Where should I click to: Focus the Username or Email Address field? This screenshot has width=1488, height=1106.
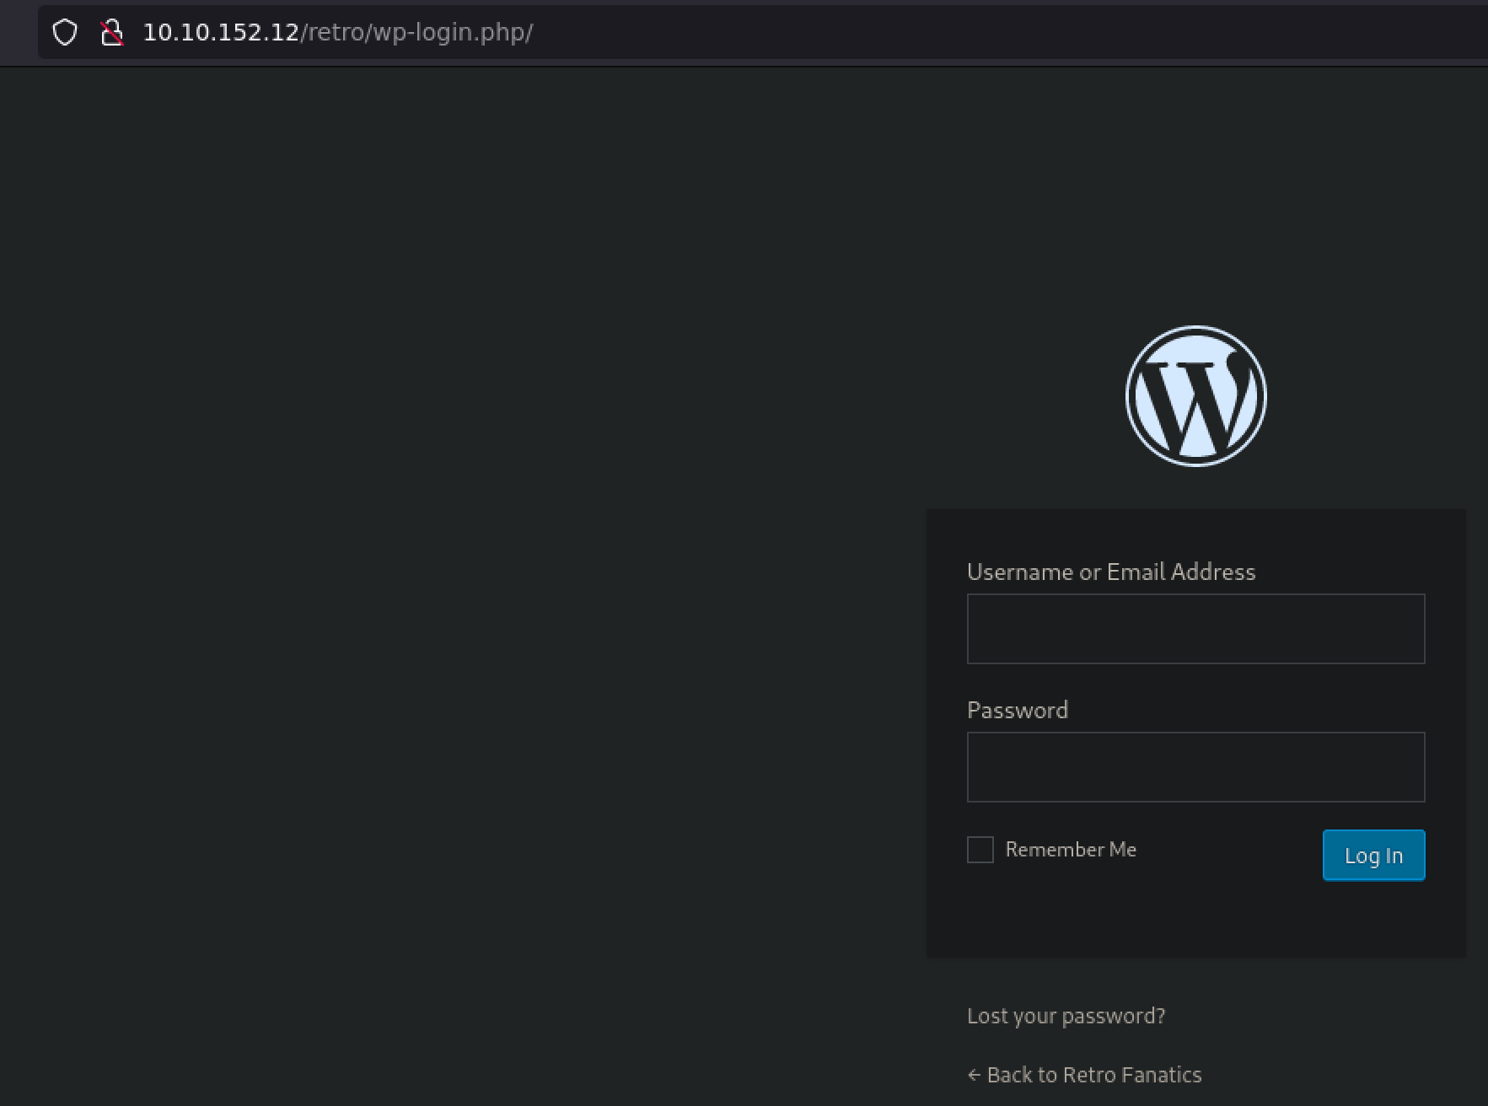1195,629
